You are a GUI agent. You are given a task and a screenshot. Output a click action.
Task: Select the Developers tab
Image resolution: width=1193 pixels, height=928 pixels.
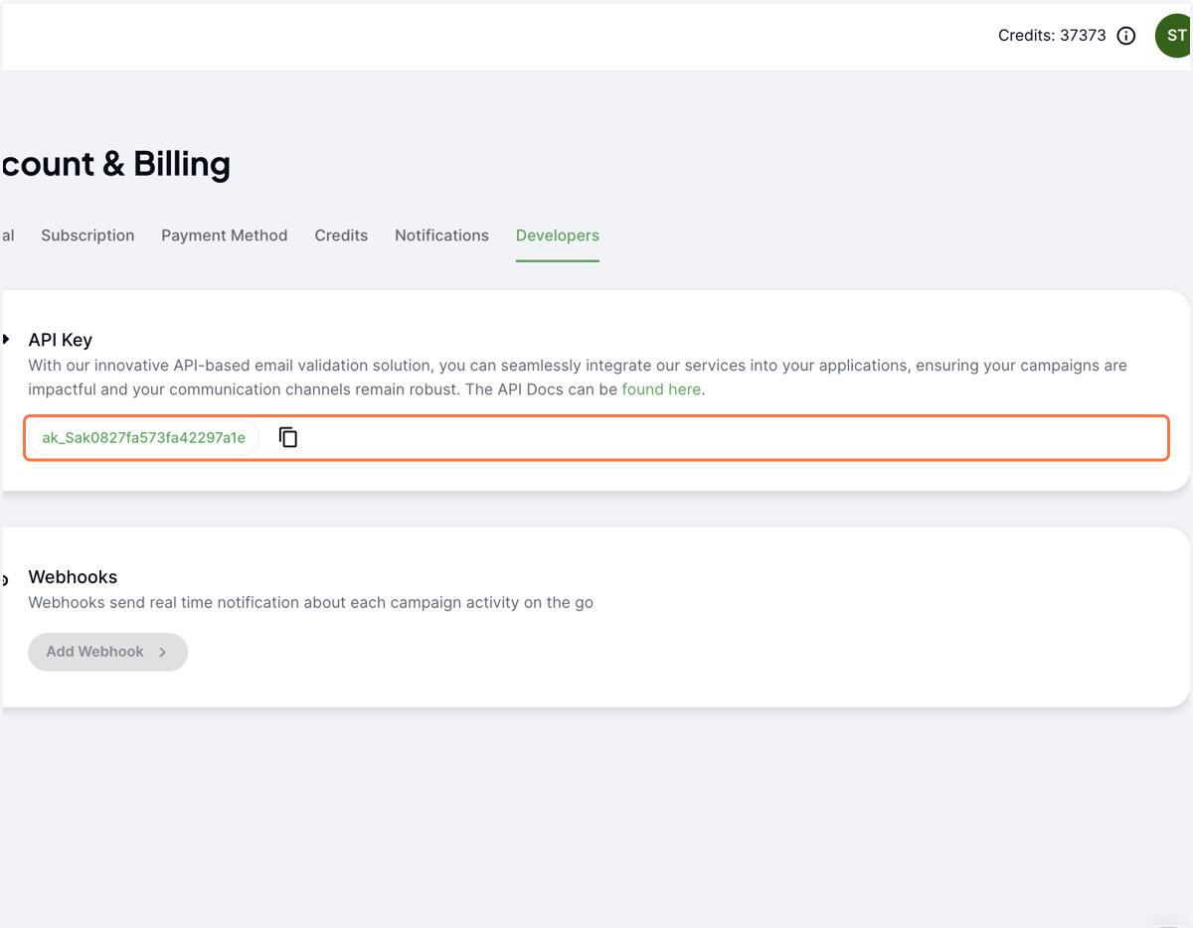click(x=558, y=235)
